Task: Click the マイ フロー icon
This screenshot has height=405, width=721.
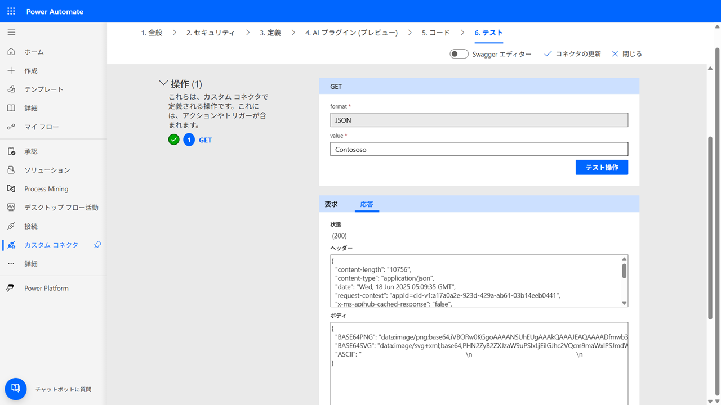Action: click(x=11, y=127)
